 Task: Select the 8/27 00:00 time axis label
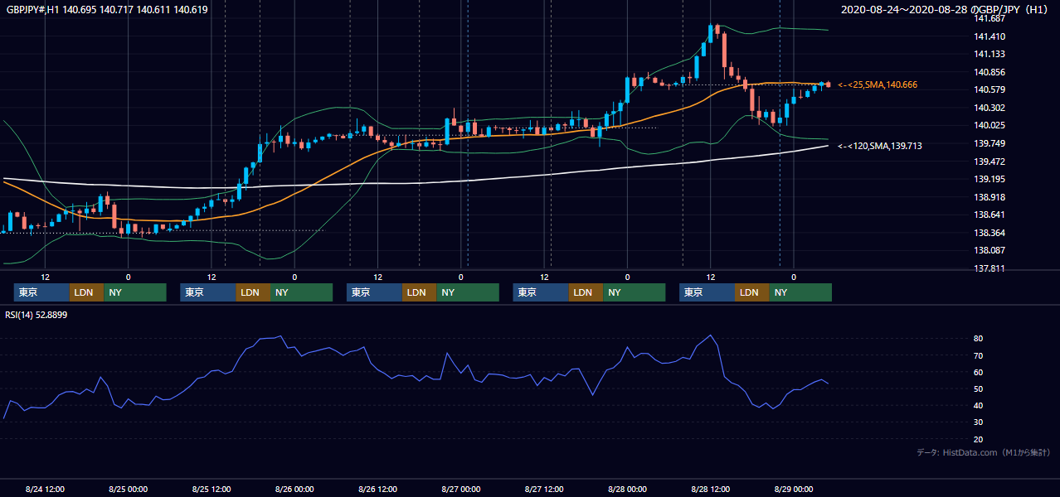click(x=461, y=489)
